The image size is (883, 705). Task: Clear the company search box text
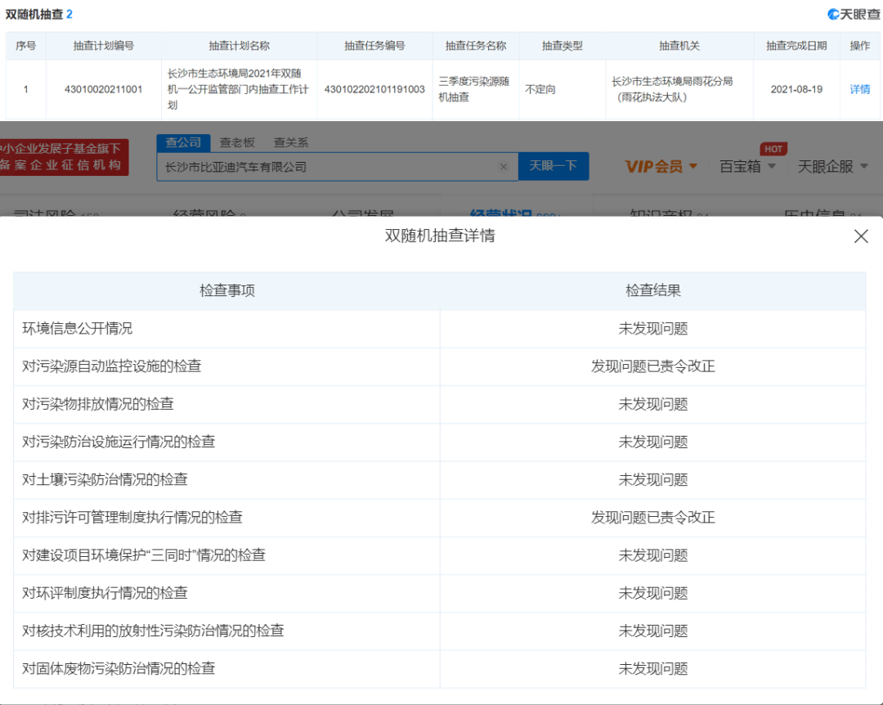[x=503, y=167]
